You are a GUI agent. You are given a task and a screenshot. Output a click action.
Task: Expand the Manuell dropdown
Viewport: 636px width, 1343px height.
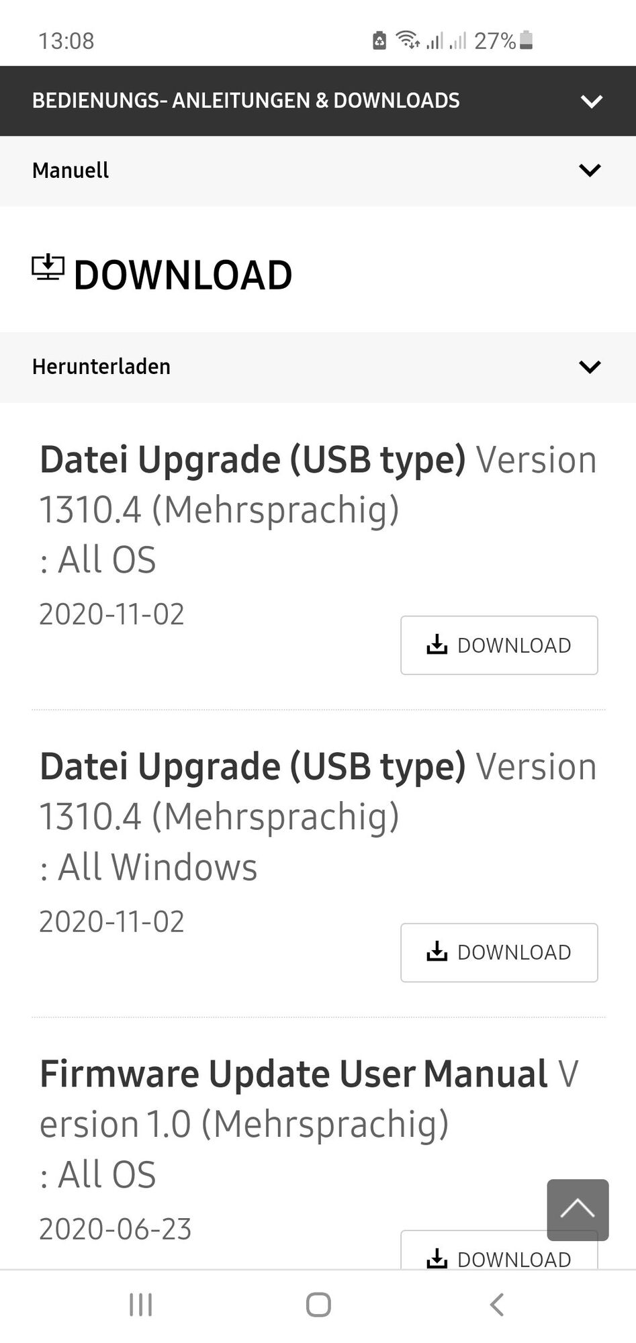pyautogui.click(x=590, y=171)
